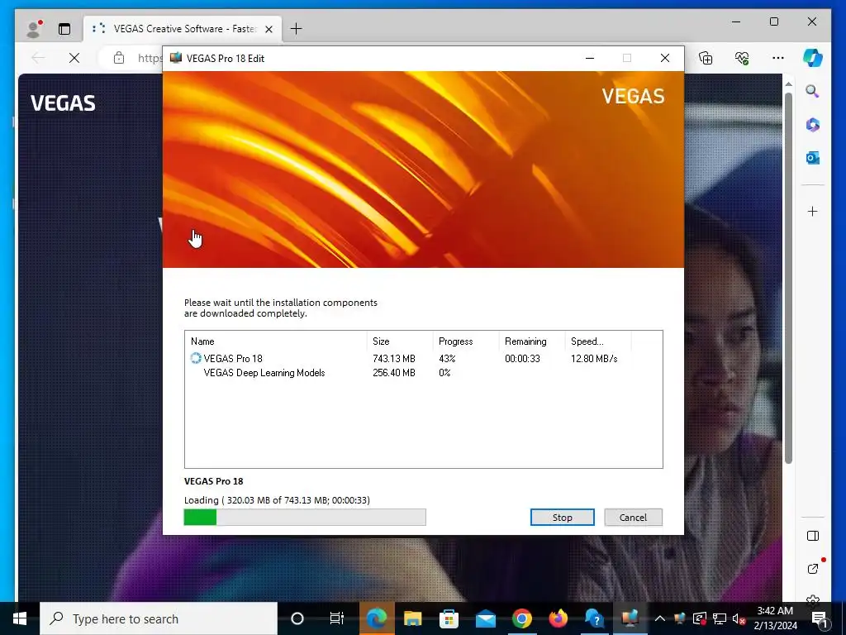Open Edge tab actions menu icon
This screenshot has width=846, height=635.
click(x=64, y=29)
